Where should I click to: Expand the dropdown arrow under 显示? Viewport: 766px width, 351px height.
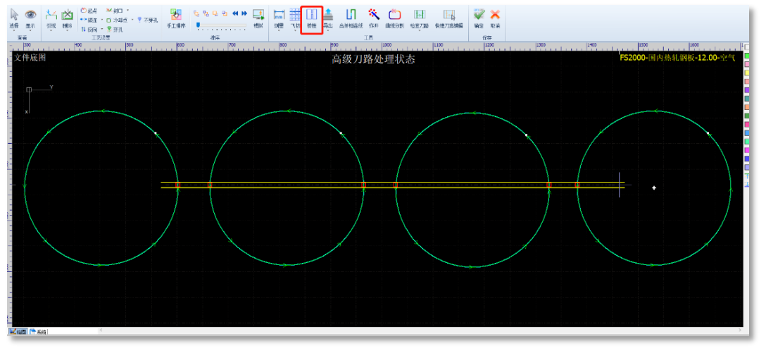click(x=30, y=31)
